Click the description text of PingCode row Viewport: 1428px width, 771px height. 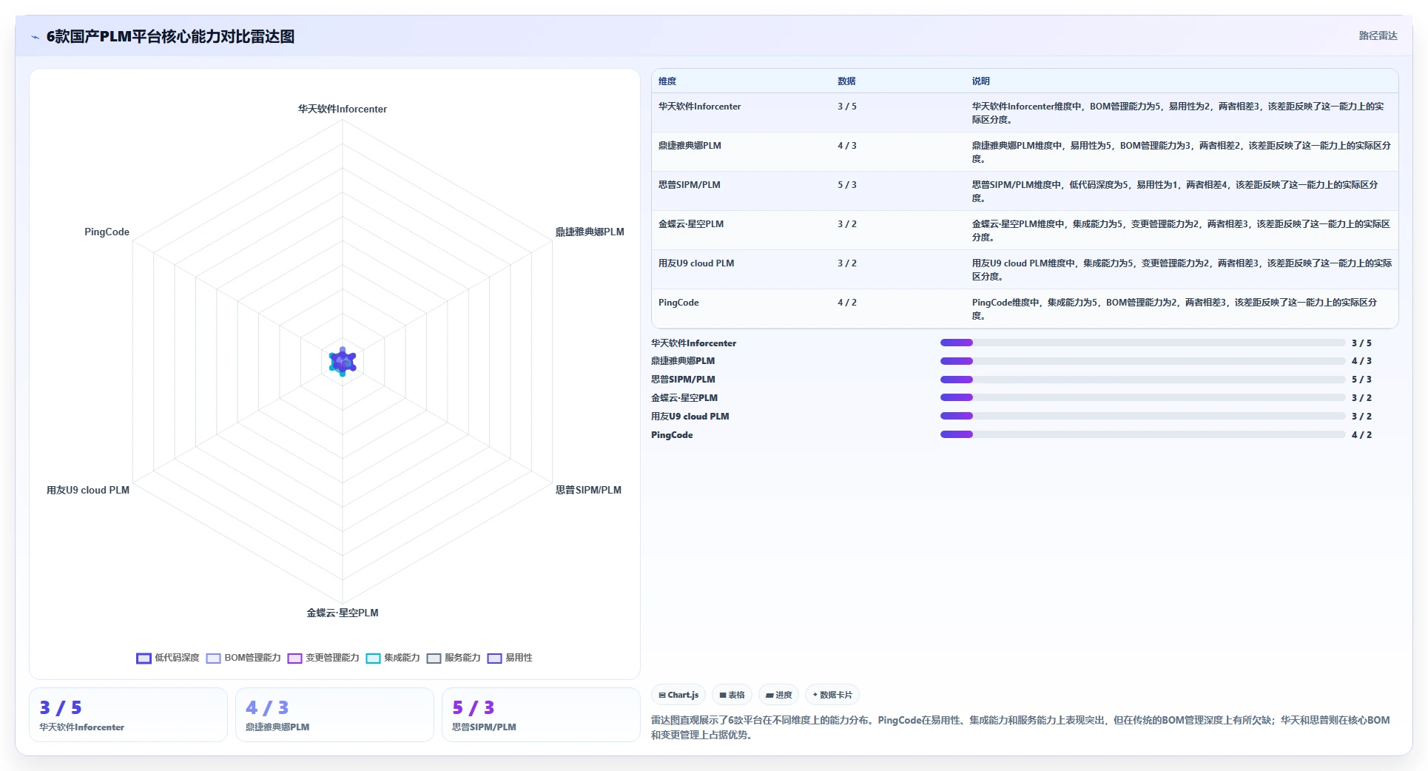point(1174,309)
